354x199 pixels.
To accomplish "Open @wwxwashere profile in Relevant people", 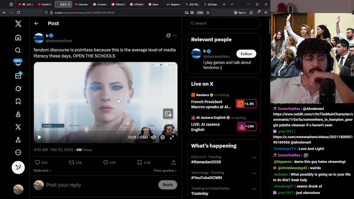I will pyautogui.click(x=216, y=56).
